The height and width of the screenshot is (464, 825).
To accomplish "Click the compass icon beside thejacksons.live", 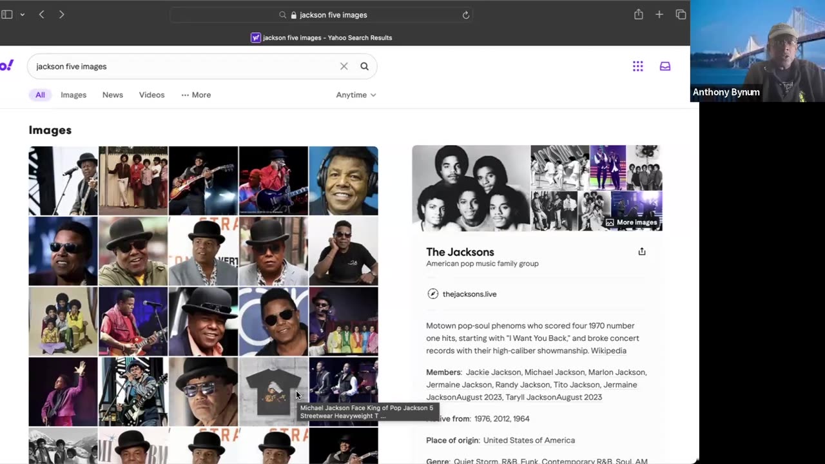I will click(433, 294).
